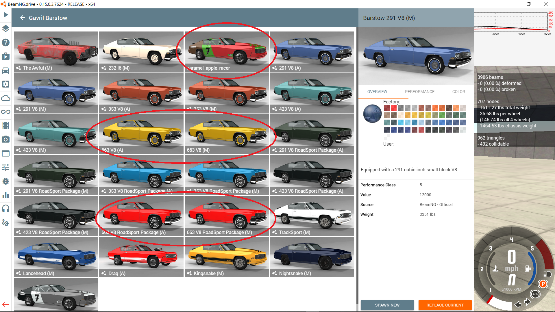The height and width of the screenshot is (312, 555).
Task: Open the headphones audio icon
Action: point(5,209)
